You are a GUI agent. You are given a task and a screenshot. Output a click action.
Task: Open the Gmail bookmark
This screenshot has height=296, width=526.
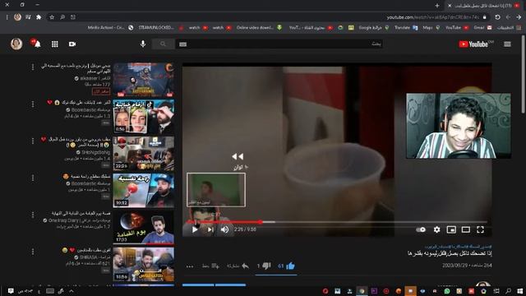pos(482,27)
